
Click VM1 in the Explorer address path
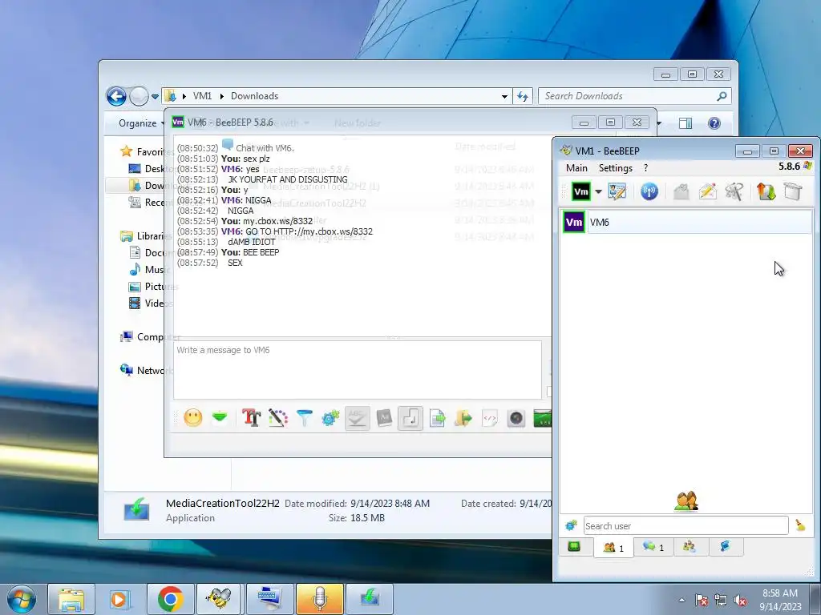[x=202, y=96]
